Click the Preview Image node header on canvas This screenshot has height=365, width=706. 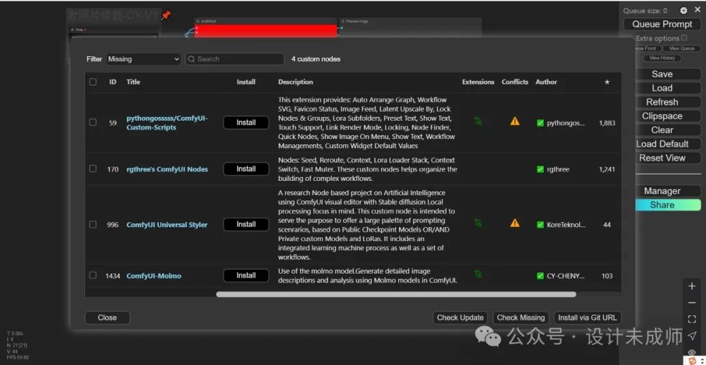(x=410, y=21)
